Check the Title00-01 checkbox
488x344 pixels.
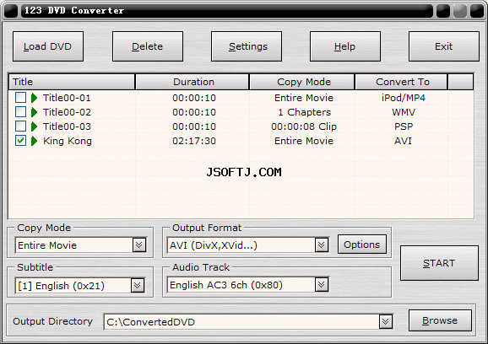[20, 98]
